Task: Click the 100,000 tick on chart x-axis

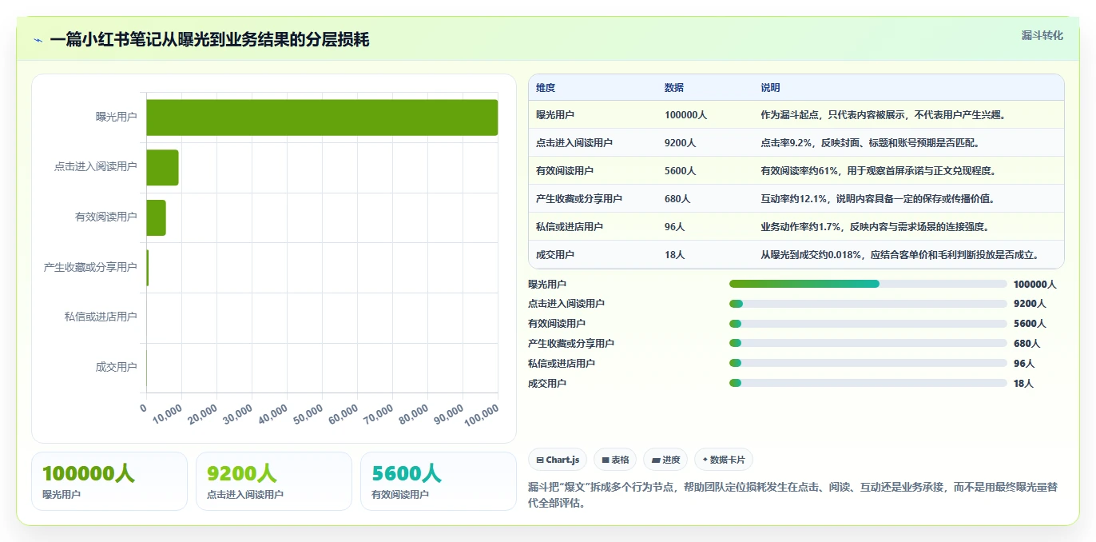Action: [483, 414]
